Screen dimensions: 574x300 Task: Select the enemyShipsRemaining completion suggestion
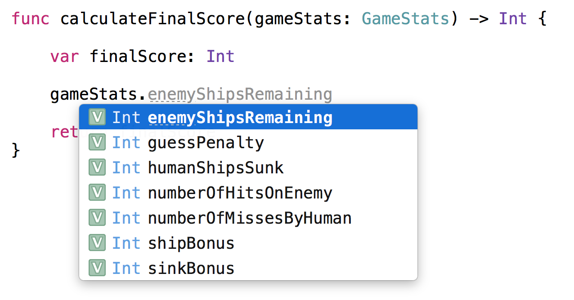tap(240, 117)
